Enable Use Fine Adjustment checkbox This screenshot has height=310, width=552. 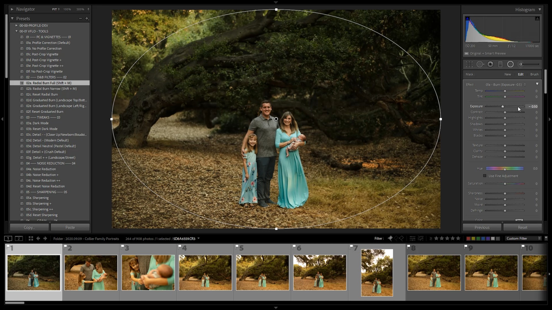pyautogui.click(x=485, y=176)
